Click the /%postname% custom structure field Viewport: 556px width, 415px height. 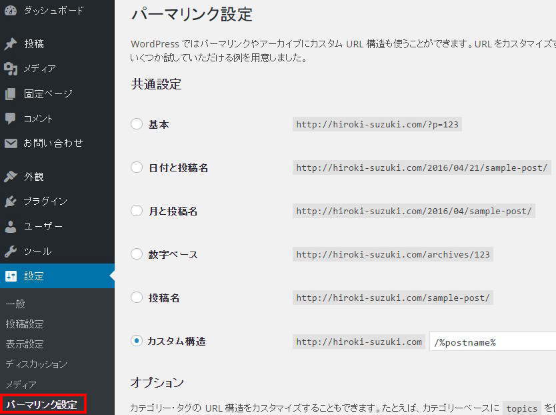[x=493, y=342]
